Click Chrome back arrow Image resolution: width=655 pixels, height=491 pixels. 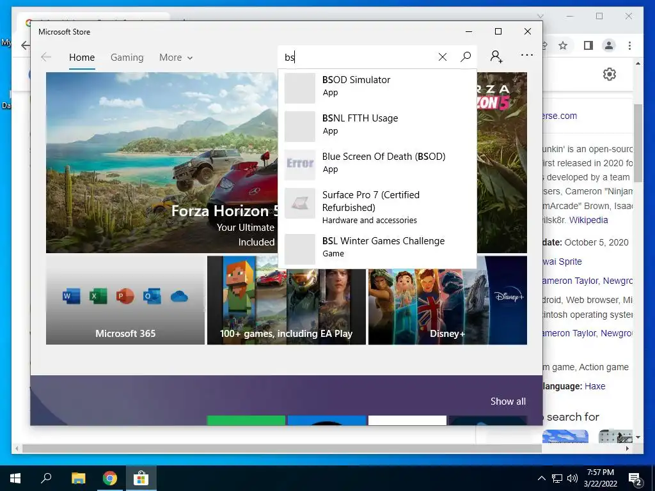click(x=26, y=45)
